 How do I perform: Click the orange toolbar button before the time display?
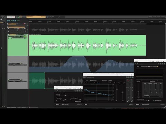click(20, 17)
